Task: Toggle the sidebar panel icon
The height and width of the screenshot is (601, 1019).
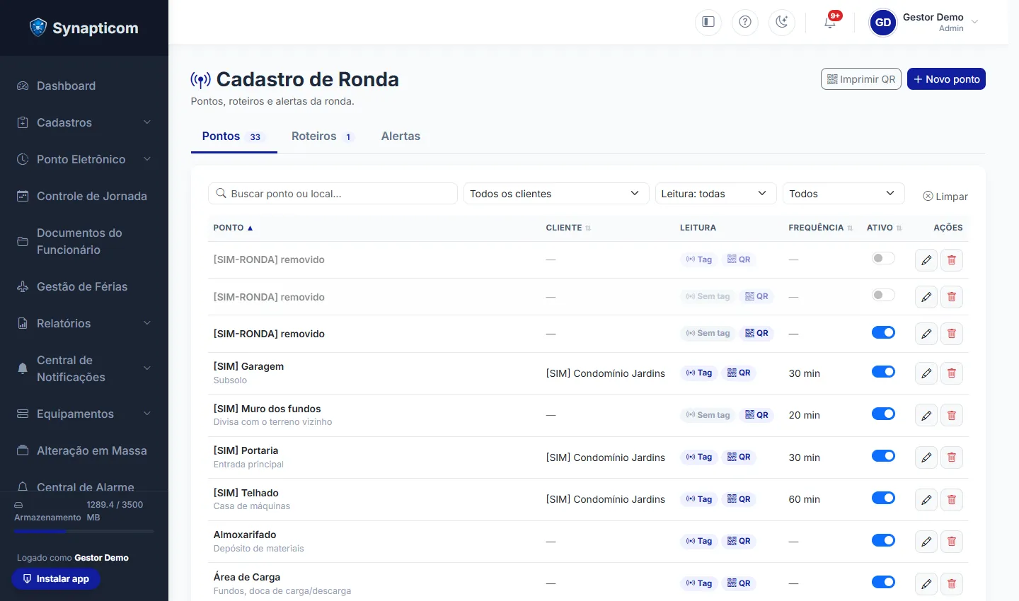Action: 708,22
